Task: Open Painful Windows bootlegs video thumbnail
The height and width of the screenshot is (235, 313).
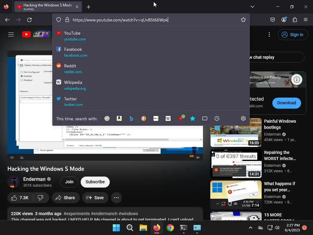Action: pyautogui.click(x=236, y=132)
